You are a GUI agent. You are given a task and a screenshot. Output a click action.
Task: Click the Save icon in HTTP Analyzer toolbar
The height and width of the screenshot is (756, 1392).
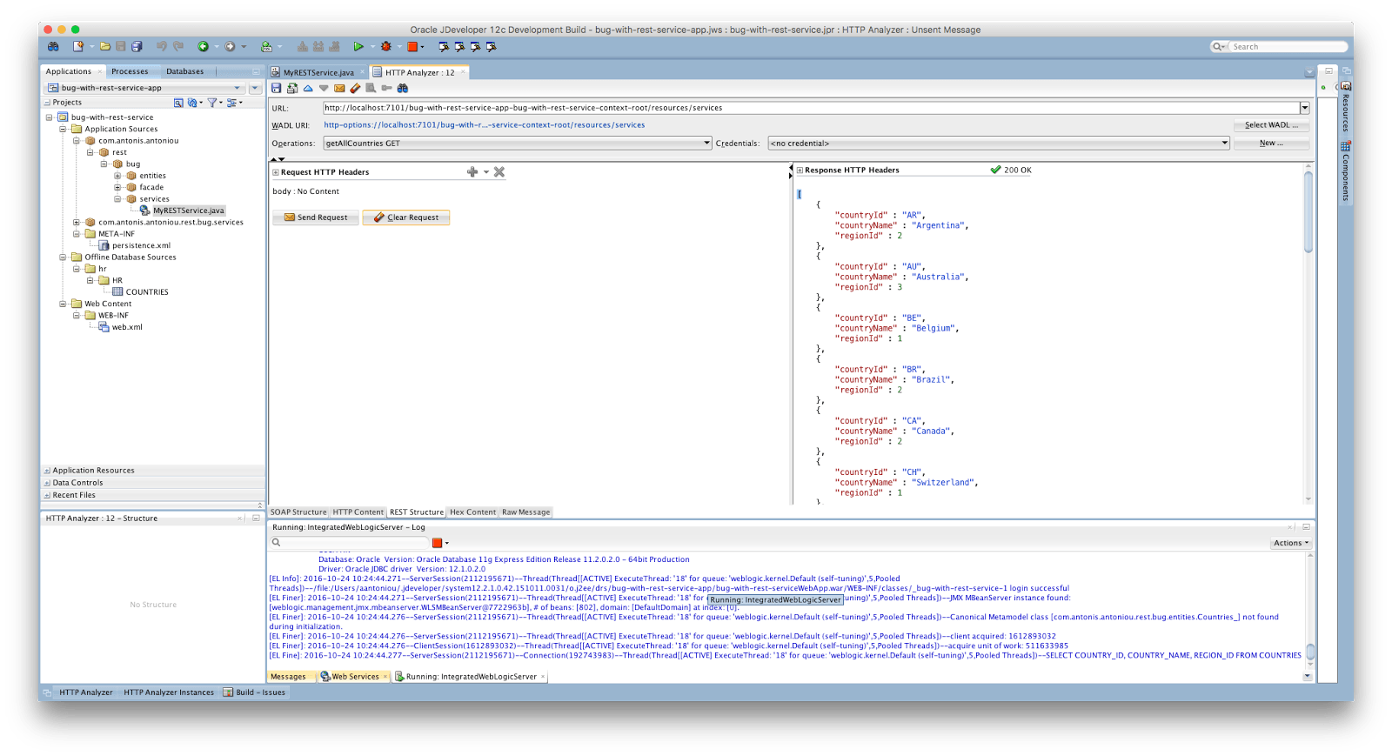[x=277, y=88]
